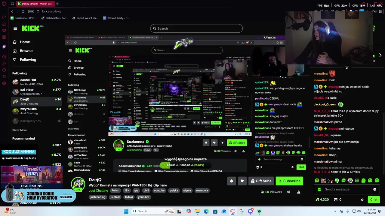The height and width of the screenshot is (216, 385).
Task: Open File Explorer from the taskbar
Action: [197, 211]
